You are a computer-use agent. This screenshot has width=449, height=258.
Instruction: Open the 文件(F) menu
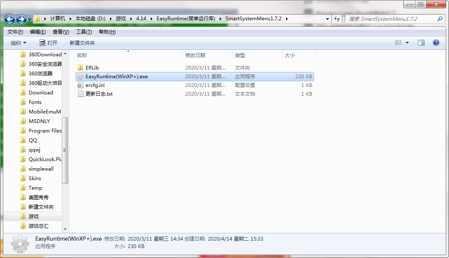click(x=15, y=31)
